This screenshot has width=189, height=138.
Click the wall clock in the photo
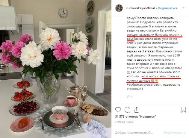pos(63,13)
